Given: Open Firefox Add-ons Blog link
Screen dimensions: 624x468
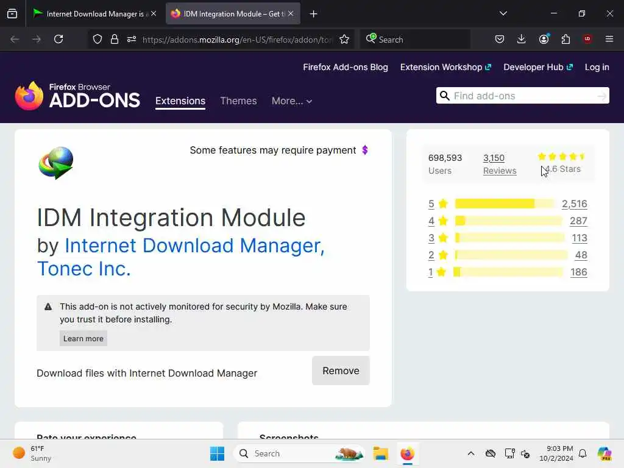Looking at the screenshot, I should [346, 67].
